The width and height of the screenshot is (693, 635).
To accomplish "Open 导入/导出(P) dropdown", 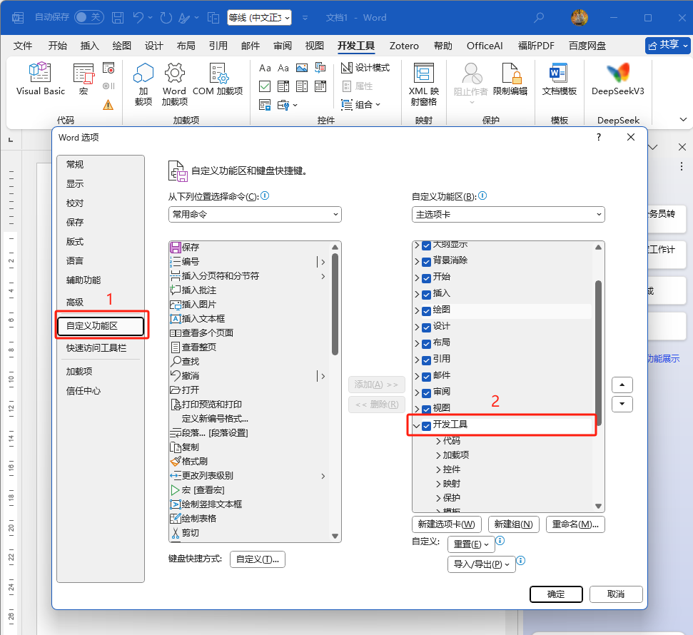I will tap(482, 564).
